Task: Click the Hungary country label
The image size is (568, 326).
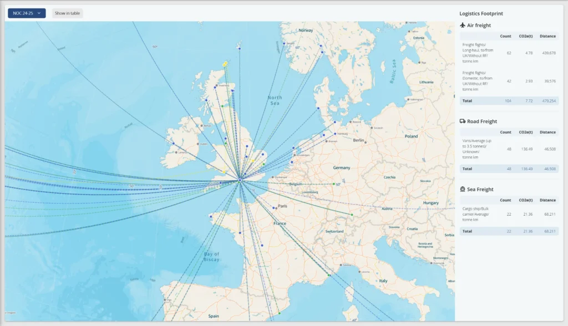Action: 430,203
